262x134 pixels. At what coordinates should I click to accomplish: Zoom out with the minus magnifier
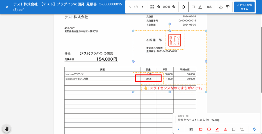pyautogui.click(x=159, y=7)
